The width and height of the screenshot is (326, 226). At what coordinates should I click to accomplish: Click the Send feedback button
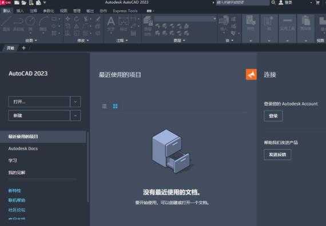tap(277, 155)
